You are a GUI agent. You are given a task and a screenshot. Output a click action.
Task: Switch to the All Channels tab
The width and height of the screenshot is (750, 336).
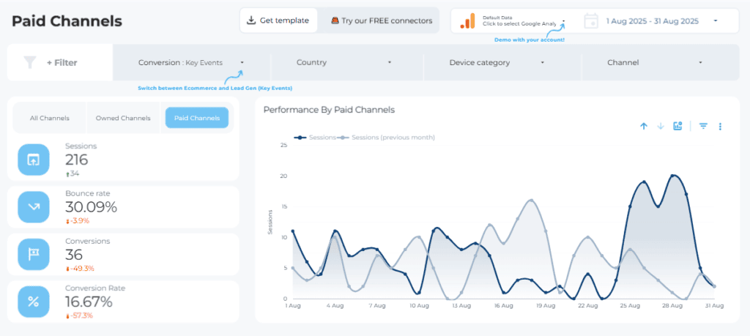pos(50,118)
